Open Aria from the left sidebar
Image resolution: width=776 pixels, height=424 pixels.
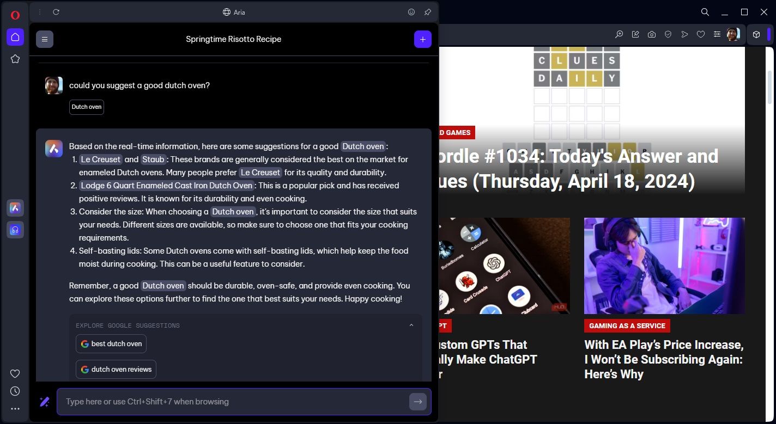[x=15, y=207]
